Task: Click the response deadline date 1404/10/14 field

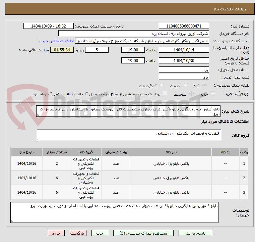Action: click(x=184, y=50)
